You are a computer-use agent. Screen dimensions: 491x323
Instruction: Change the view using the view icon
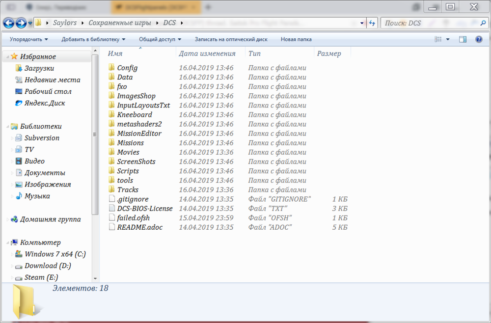tap(438, 39)
